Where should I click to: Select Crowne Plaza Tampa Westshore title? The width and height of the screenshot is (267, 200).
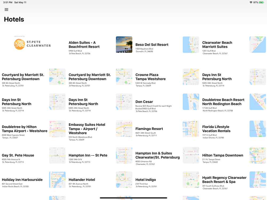click(151, 77)
